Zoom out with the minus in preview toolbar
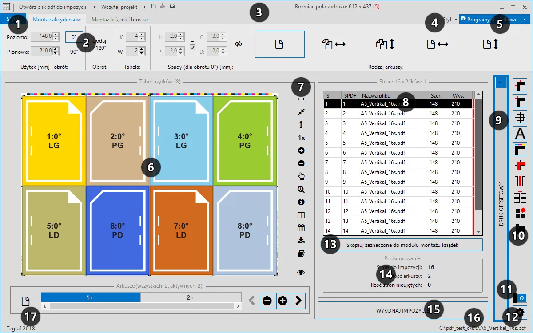533x333 pixels. point(301,163)
